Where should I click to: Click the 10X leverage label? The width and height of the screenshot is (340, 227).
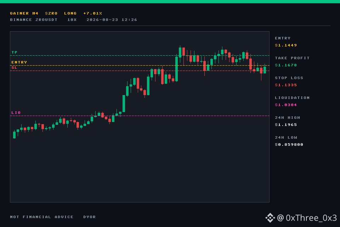72,20
